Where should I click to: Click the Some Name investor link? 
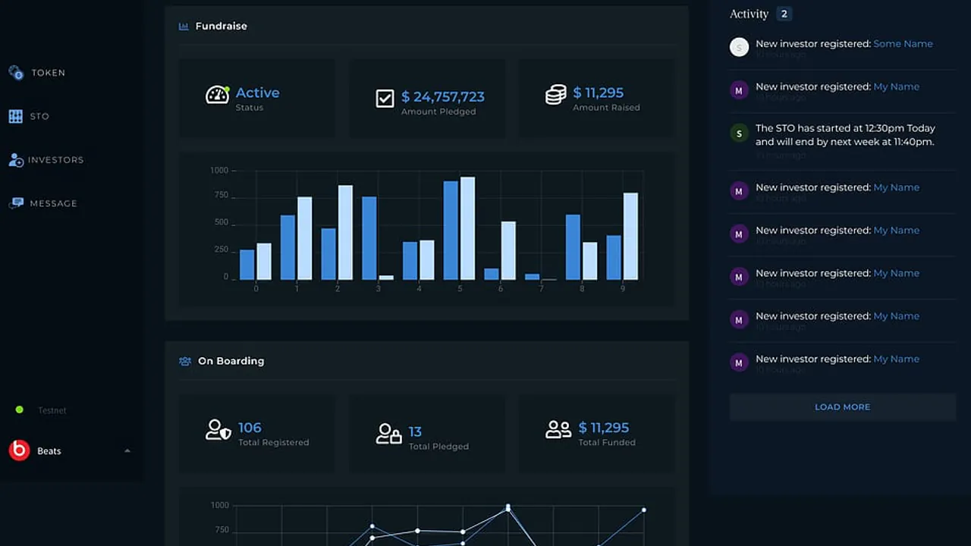click(x=903, y=44)
